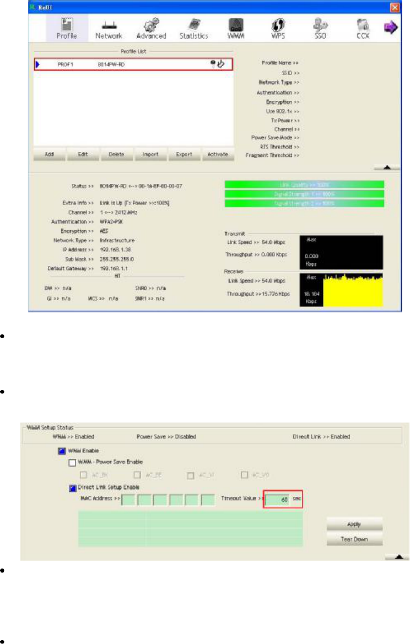Click the Transmit throughput black graph

pyautogui.click(x=342, y=253)
